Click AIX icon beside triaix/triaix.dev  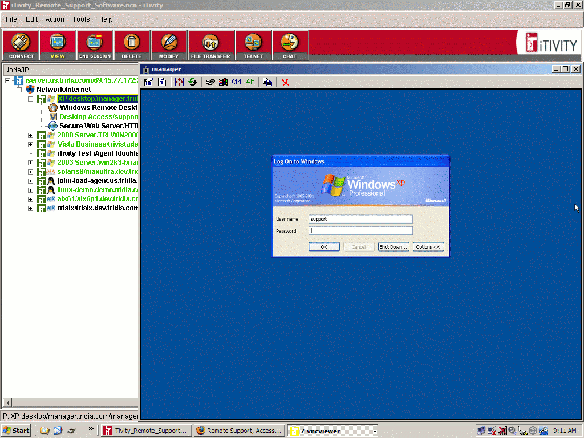point(51,208)
